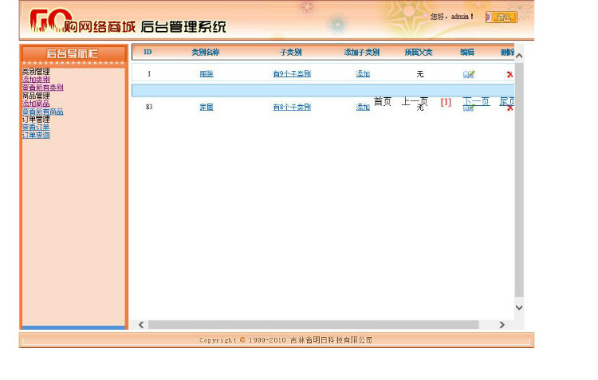Open the 家居 category name link

pyautogui.click(x=207, y=107)
